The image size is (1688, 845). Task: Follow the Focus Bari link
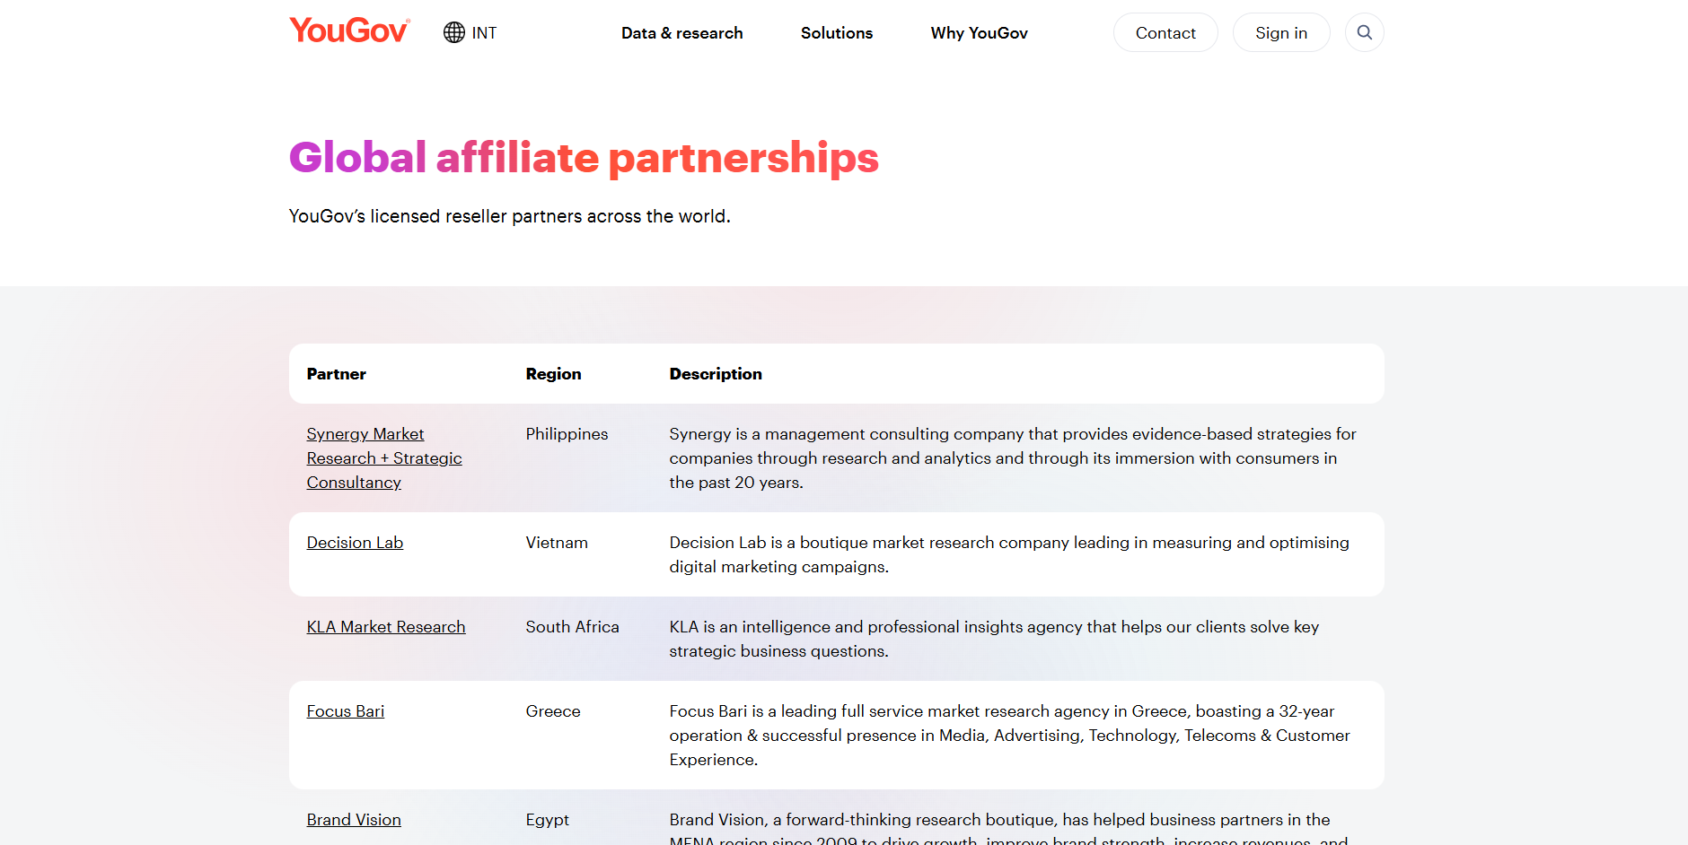tap(346, 711)
